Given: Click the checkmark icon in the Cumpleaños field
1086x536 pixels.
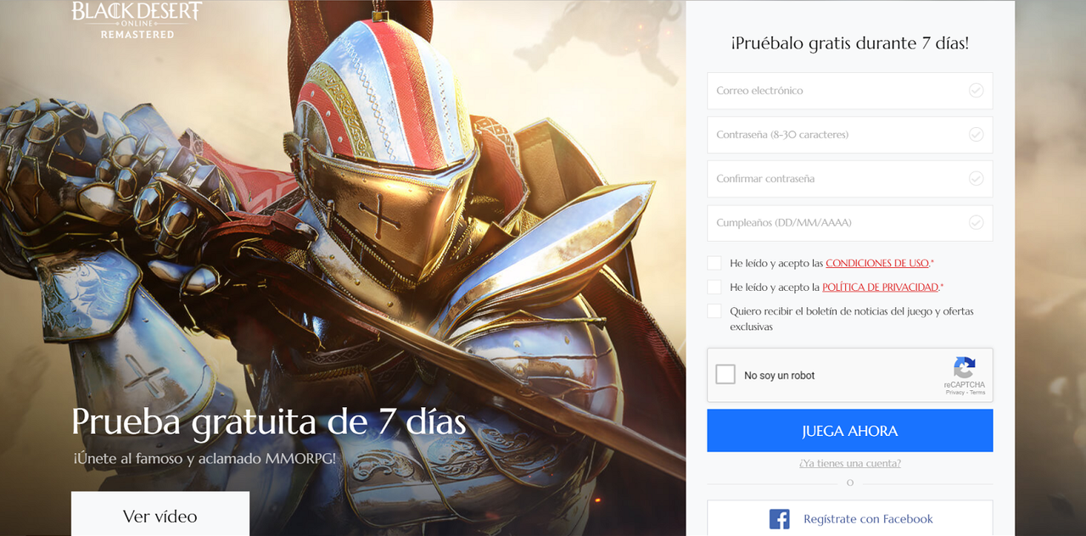Looking at the screenshot, I should coord(976,223).
